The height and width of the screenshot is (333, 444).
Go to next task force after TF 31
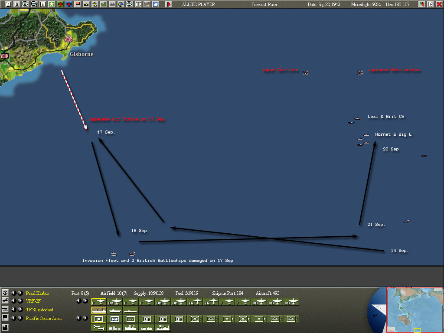20,309
